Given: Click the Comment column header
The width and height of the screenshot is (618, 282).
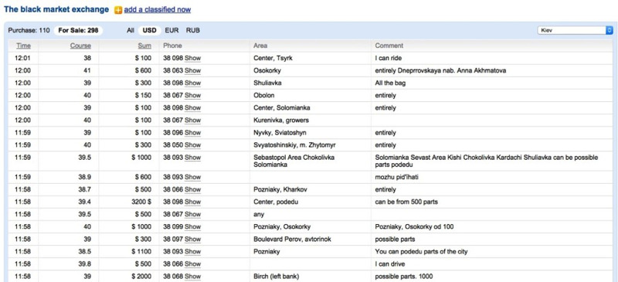Looking at the screenshot, I should coord(389,46).
